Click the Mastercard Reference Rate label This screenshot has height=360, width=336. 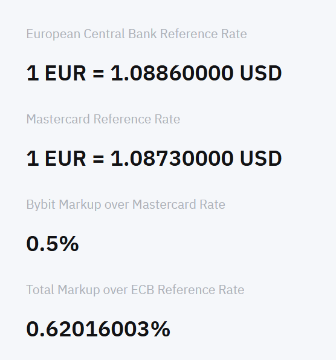point(103,119)
